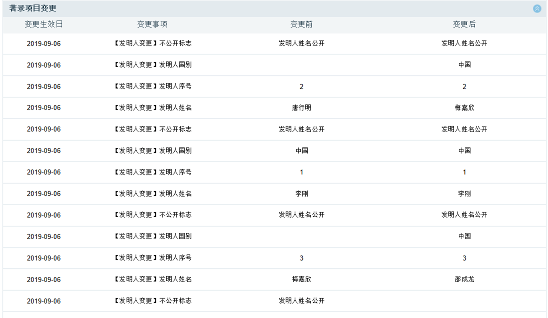Select 李刚 in the 变更后 column
The image size is (548, 318).
tap(464, 194)
